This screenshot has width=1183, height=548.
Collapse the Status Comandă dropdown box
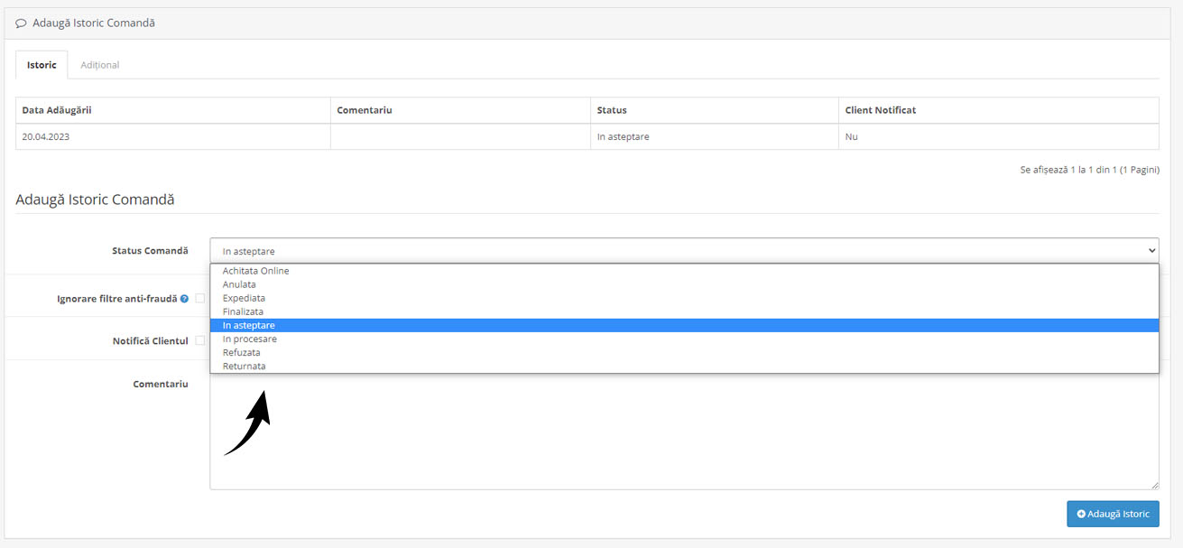pos(684,250)
